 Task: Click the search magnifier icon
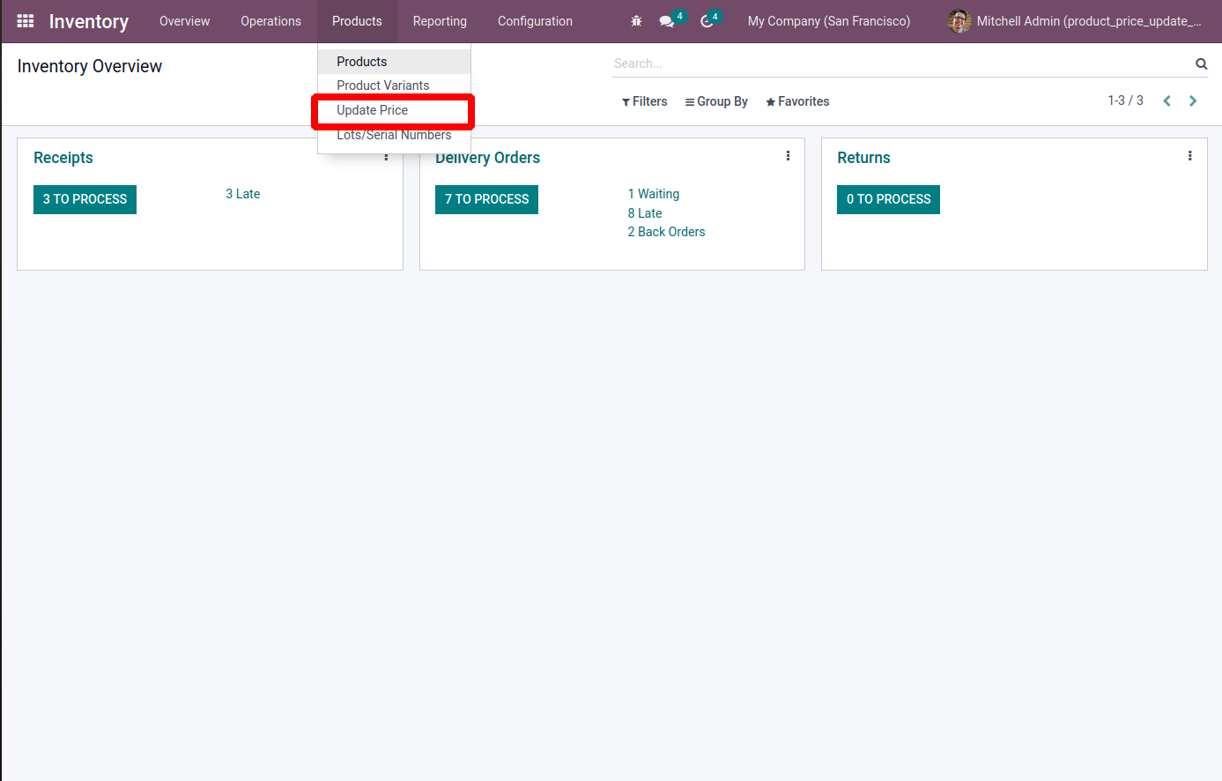pyautogui.click(x=1201, y=63)
